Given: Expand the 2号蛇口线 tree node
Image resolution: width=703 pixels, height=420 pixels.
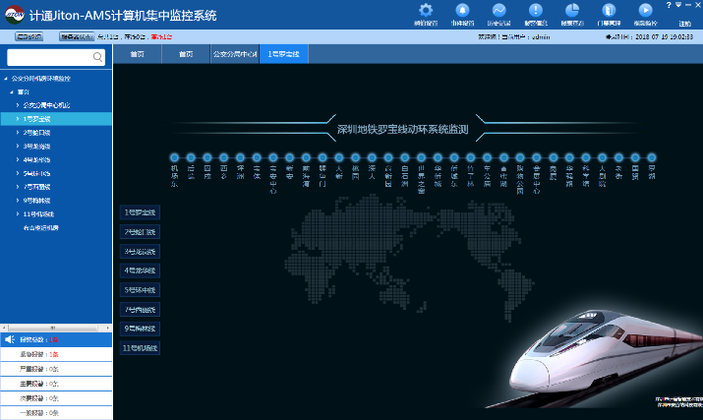Looking at the screenshot, I should tap(18, 132).
